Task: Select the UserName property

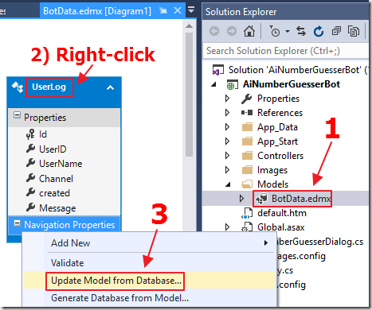Action: coord(61,164)
